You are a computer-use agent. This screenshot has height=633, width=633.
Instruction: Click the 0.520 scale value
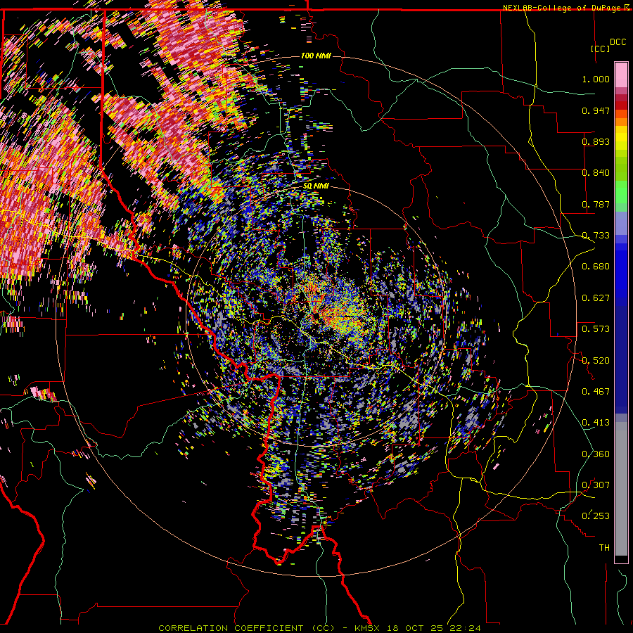point(596,361)
